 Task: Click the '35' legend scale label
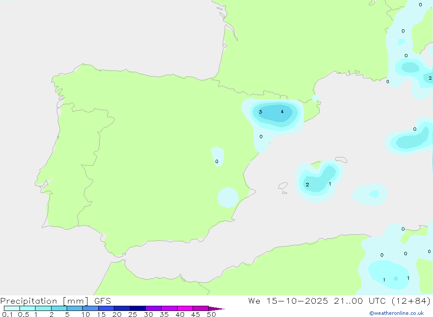pyautogui.click(x=164, y=314)
